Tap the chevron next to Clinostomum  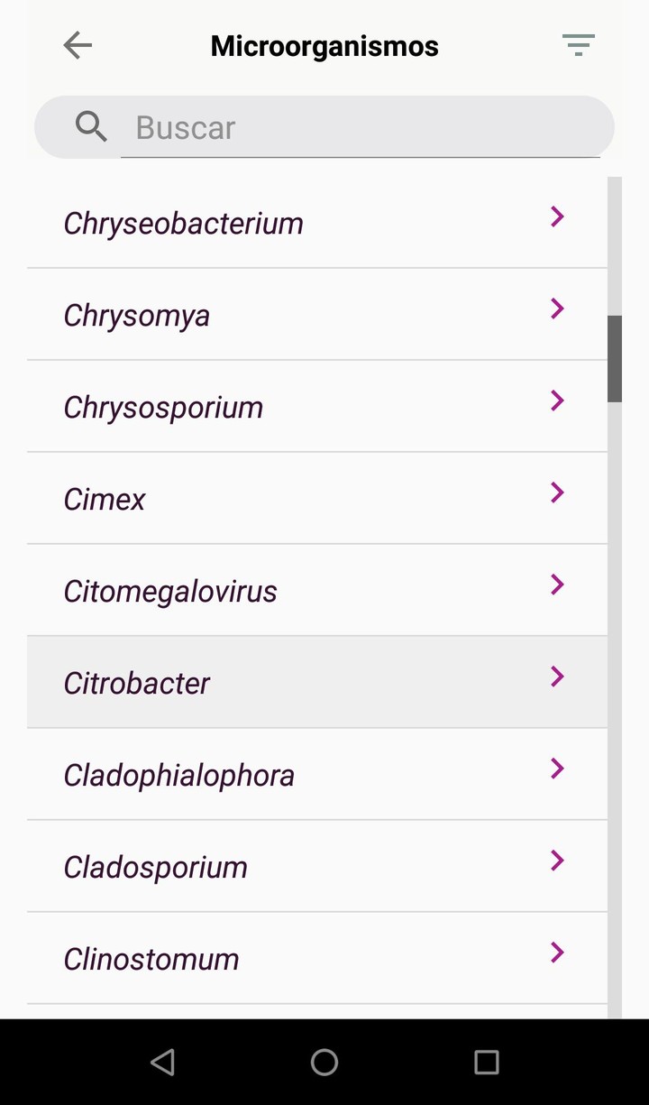point(557,953)
